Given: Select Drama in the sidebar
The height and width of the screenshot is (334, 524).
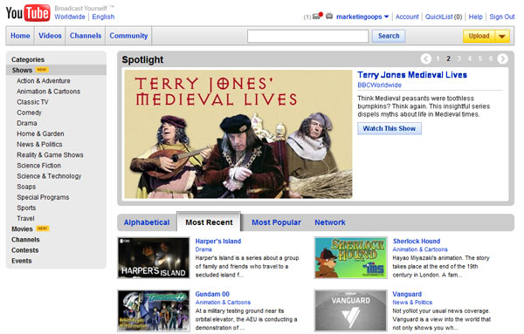Looking at the screenshot, I should [x=27, y=123].
